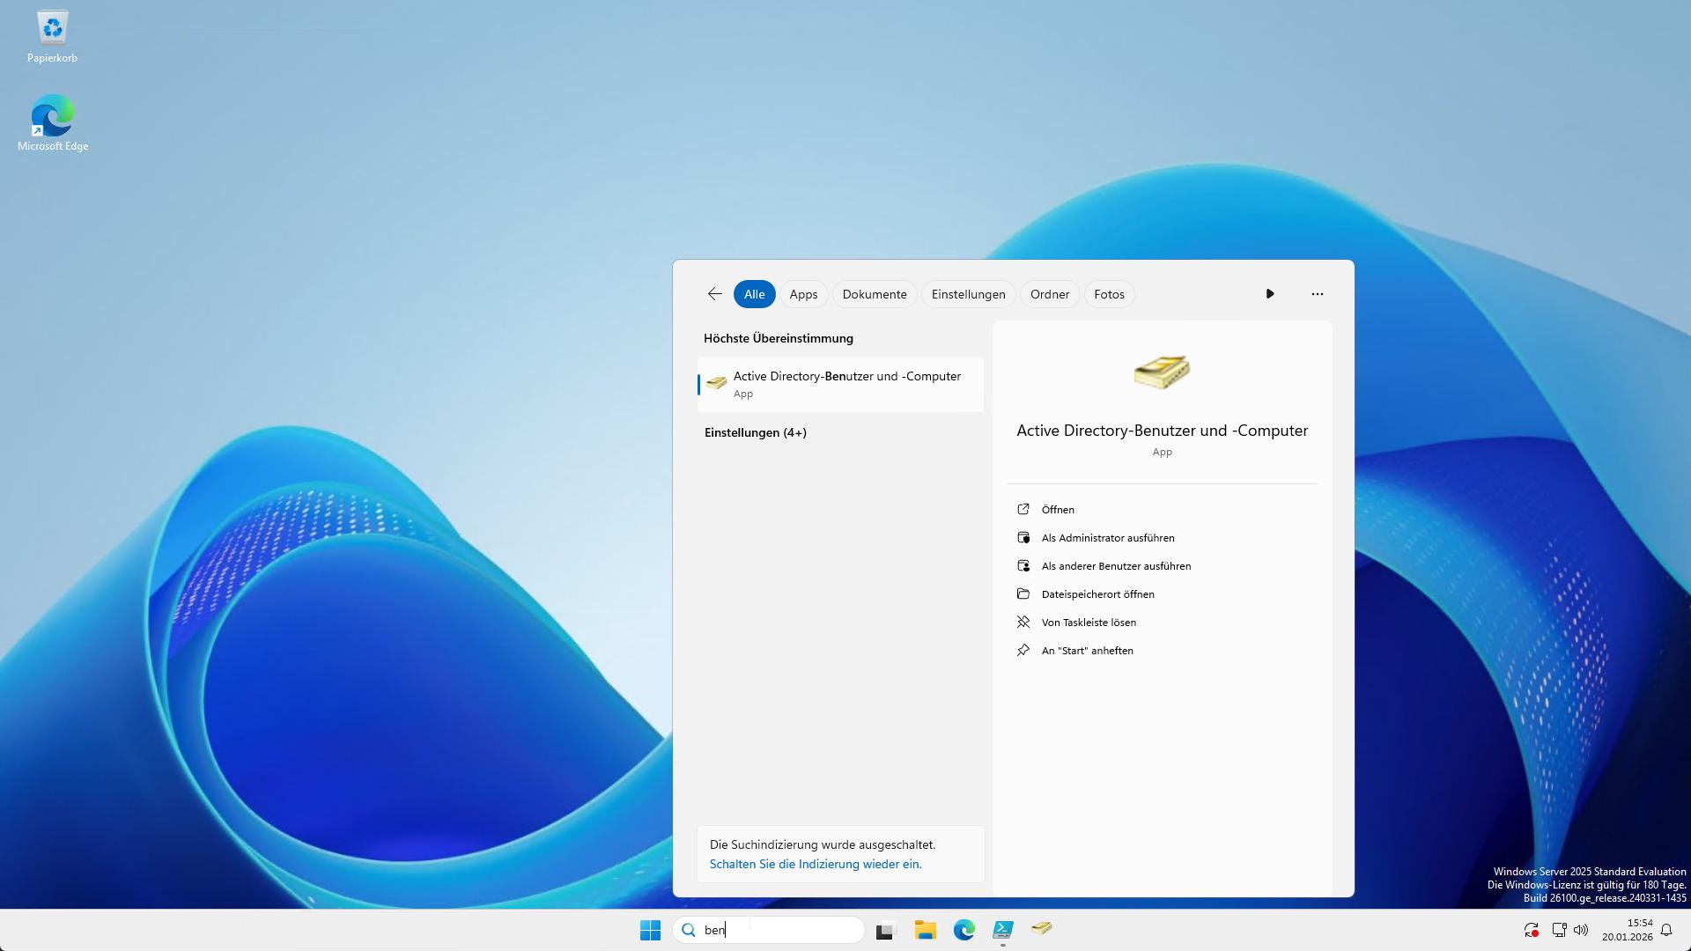Click Active Directory icon pinned on taskbar
The width and height of the screenshot is (1691, 951).
point(1042,928)
